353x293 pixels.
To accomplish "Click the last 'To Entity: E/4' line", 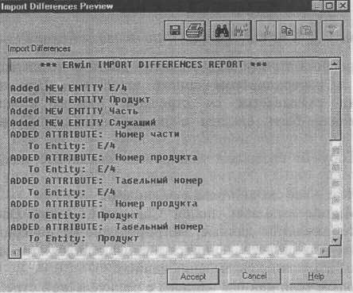I will [x=72, y=192].
